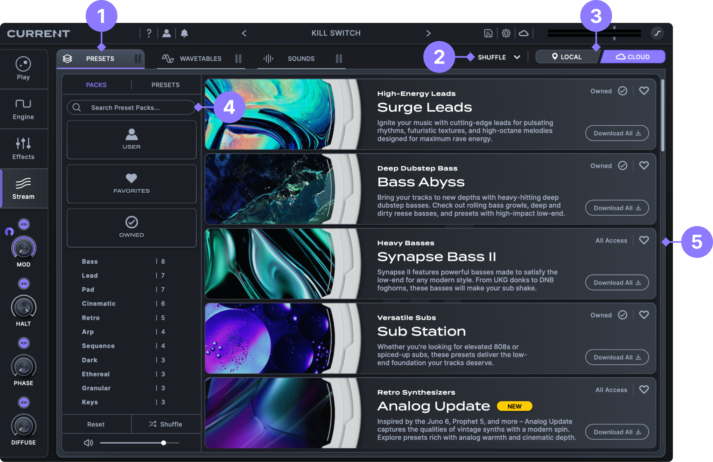This screenshot has height=462, width=713.
Task: Open settings gear icon in header
Action: [x=506, y=33]
